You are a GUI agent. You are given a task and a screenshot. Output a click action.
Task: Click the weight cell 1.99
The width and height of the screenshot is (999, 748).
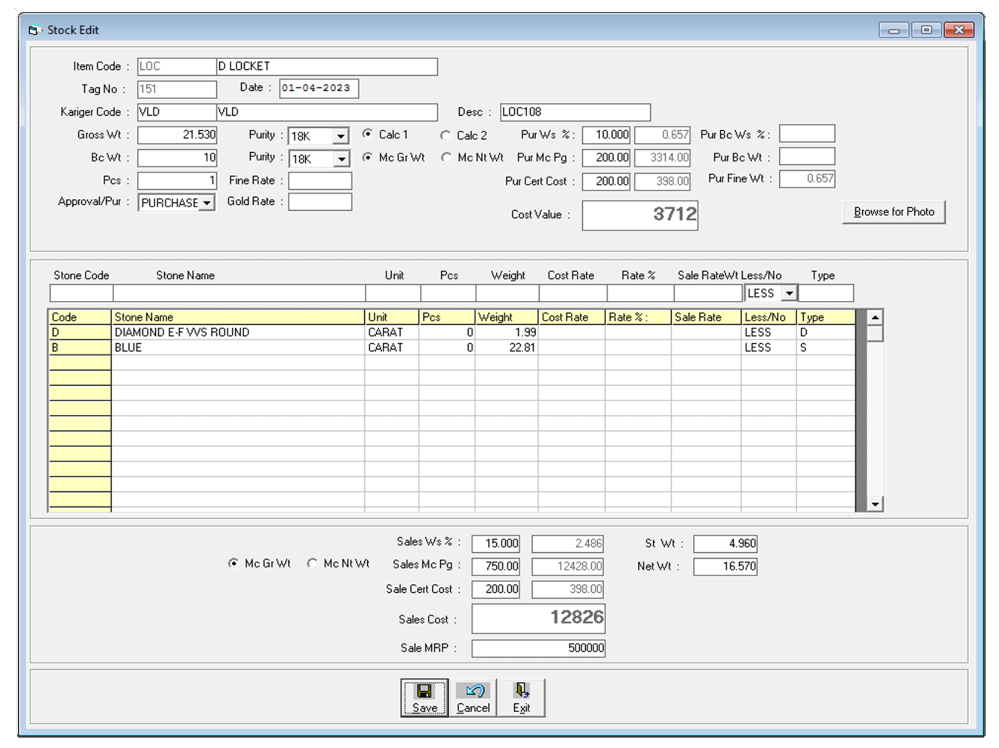click(506, 333)
